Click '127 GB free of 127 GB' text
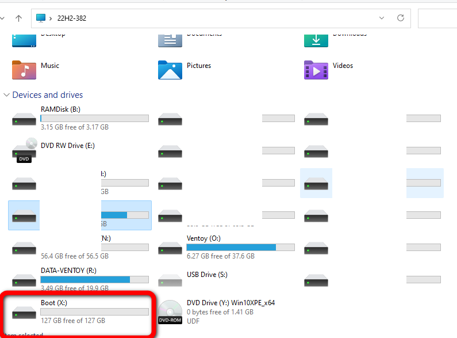The height and width of the screenshot is (338, 457). pyautogui.click(x=73, y=321)
